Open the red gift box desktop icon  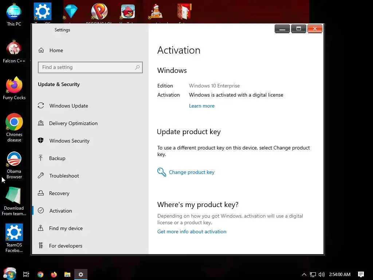coord(185,11)
